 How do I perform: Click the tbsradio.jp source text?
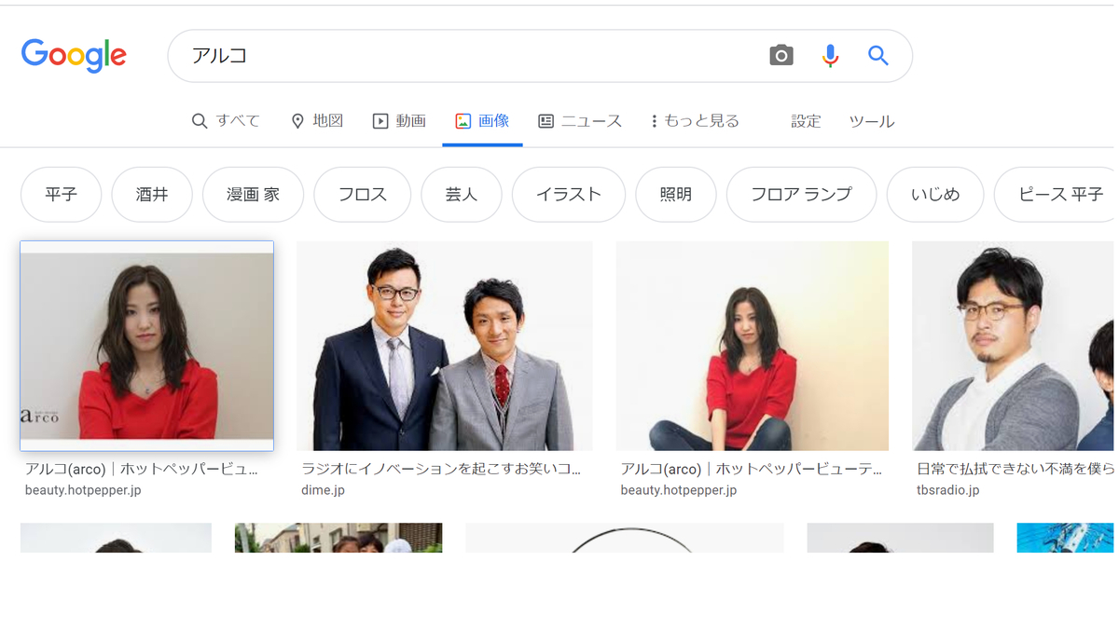[x=947, y=490]
